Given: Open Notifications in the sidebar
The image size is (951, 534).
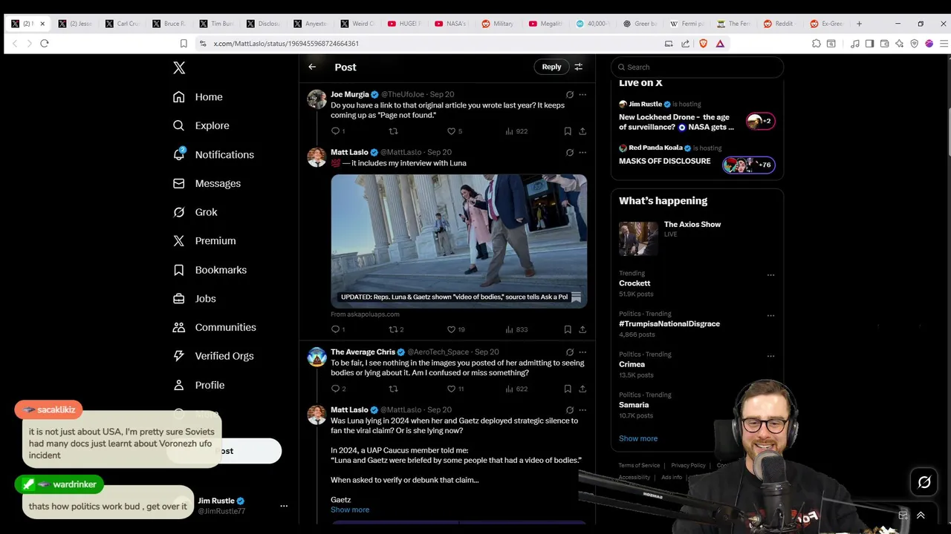Looking at the screenshot, I should tap(213, 155).
